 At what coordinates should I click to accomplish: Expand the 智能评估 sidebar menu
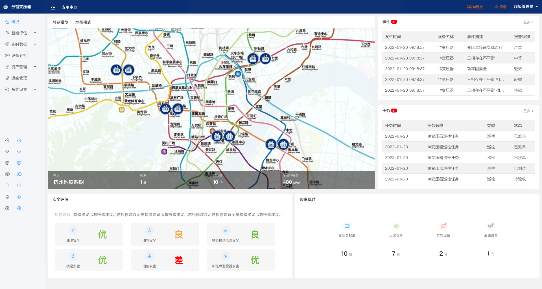click(x=35, y=33)
